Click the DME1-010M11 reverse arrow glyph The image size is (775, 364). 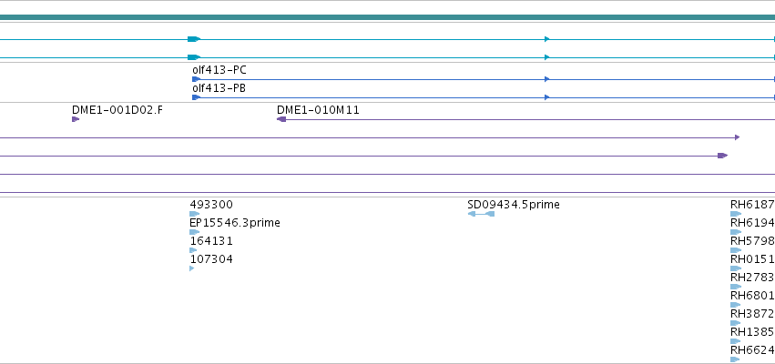(281, 119)
